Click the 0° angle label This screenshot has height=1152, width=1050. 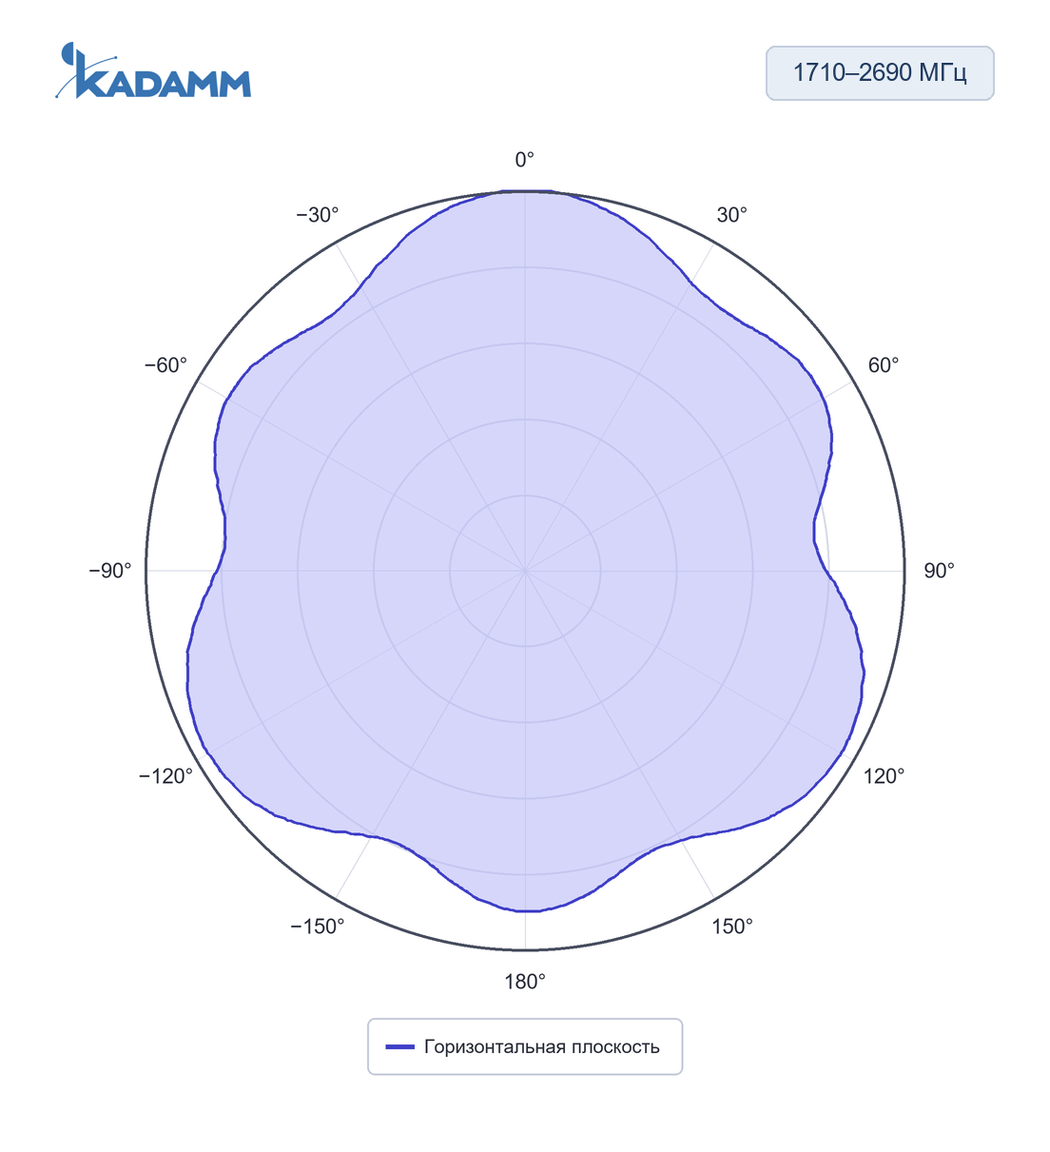pos(525,160)
